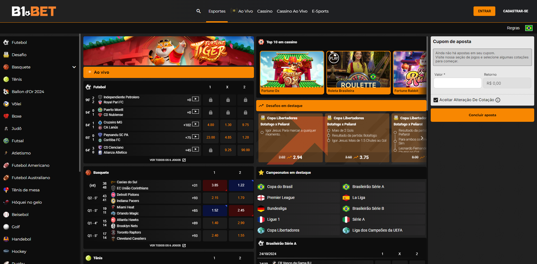537x264 pixels.
Task: Open Brasileirão Série B championship
Action: (383, 208)
